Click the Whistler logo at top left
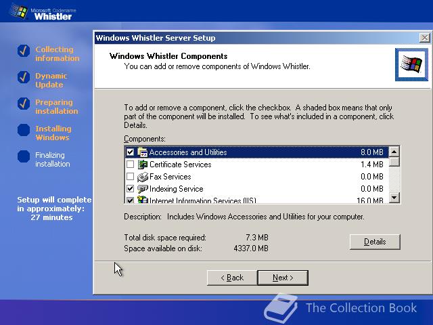433x325 pixels. pyautogui.click(x=43, y=12)
